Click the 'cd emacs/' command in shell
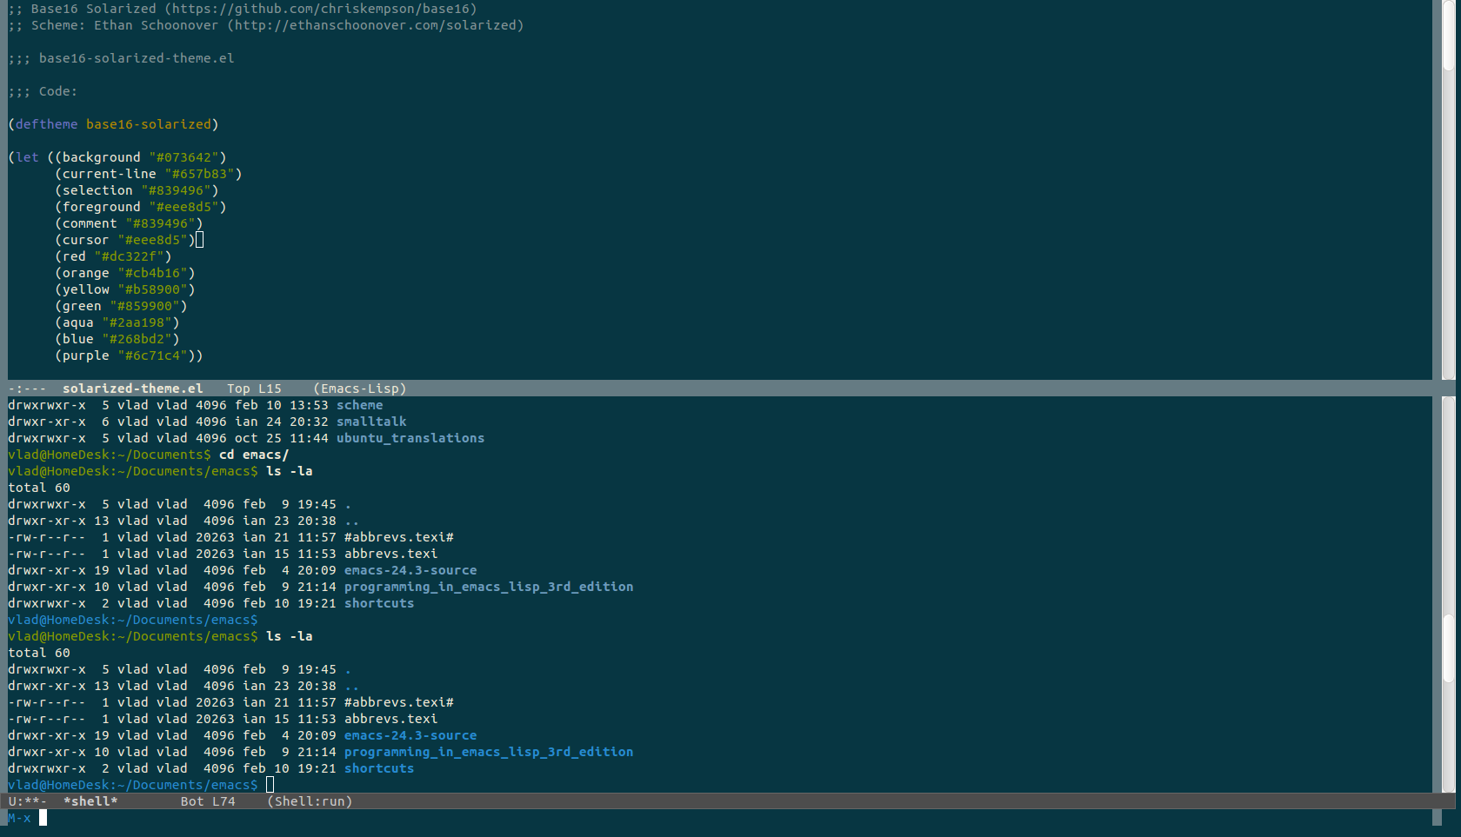 [x=254, y=455]
